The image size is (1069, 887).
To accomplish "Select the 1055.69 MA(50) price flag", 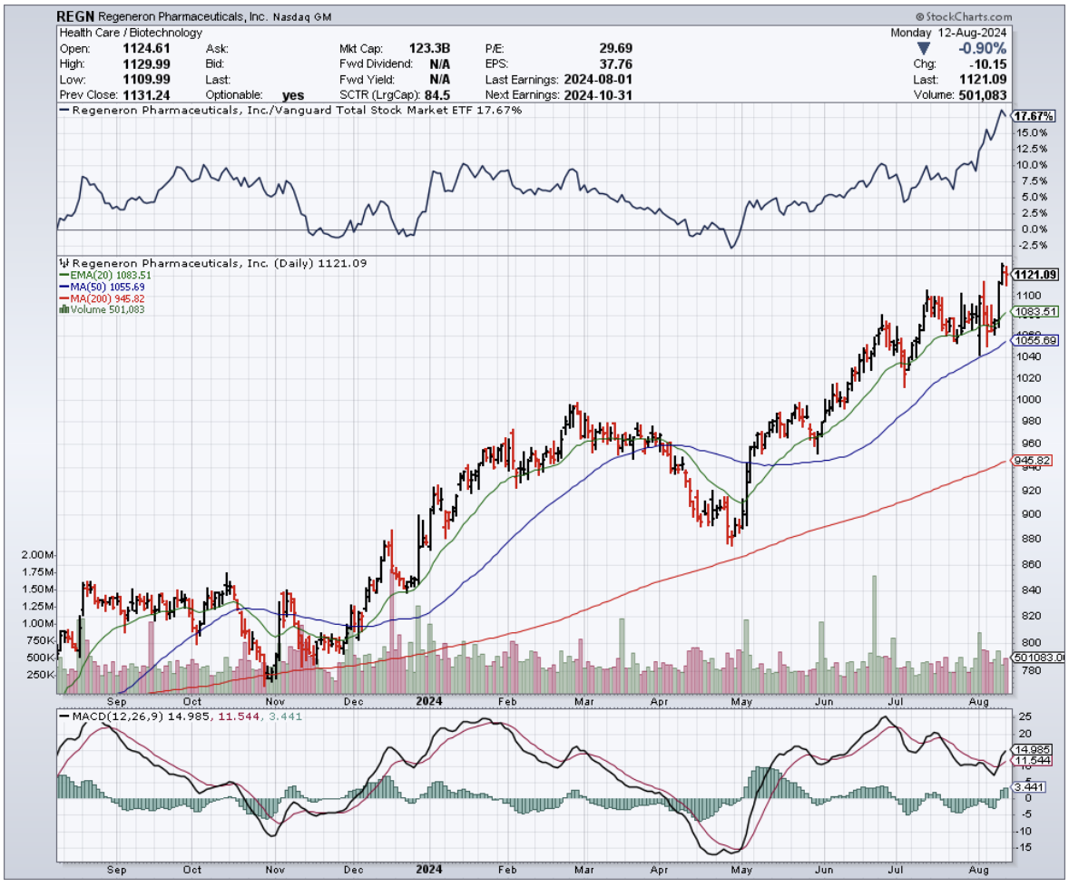I will click(x=1034, y=341).
